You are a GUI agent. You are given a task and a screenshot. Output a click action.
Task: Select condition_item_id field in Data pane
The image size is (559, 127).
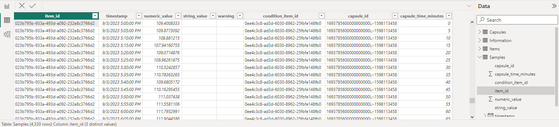pyautogui.click(x=511, y=83)
